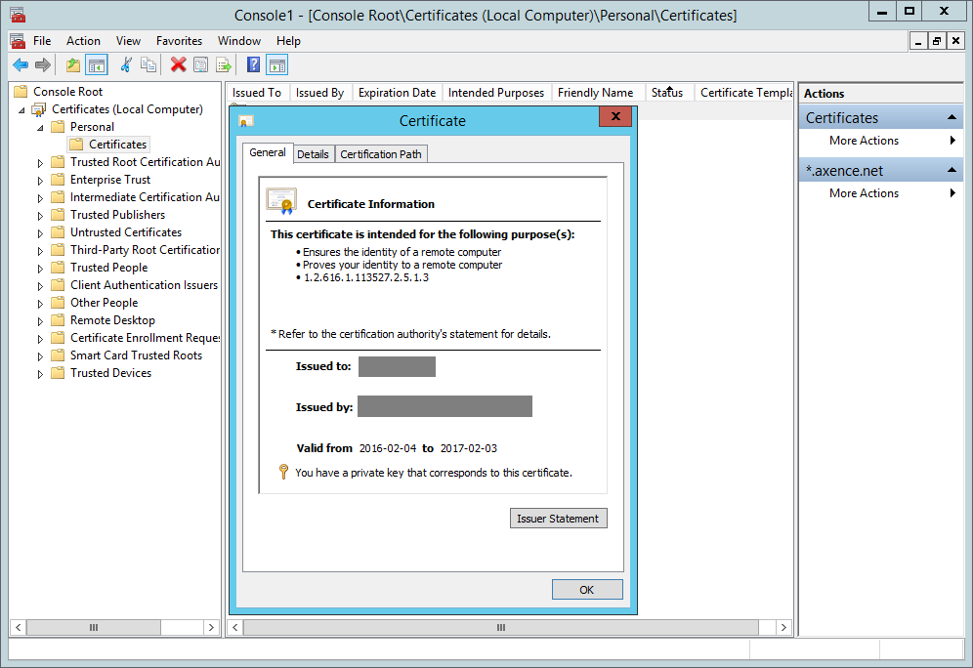Click the blue Help question mark icon
This screenshot has width=973, height=668.
click(253, 65)
